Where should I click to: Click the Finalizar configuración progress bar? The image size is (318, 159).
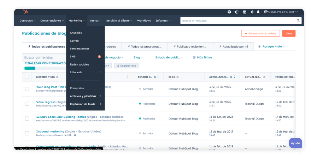(44, 68)
